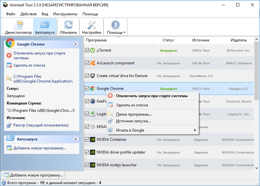
Task: Sort list by Программа column header
Action: [118, 40]
